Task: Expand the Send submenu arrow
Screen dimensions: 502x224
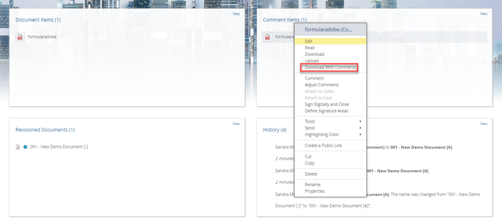Action: click(x=360, y=128)
